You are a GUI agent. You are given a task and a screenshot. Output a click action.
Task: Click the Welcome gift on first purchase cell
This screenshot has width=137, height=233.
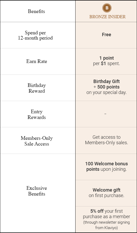tap(106, 193)
